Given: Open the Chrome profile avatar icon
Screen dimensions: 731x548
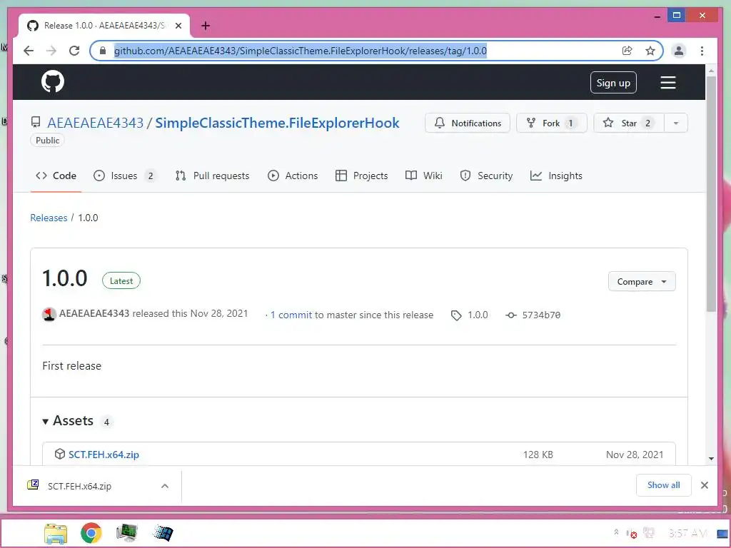Looking at the screenshot, I should click(679, 51).
